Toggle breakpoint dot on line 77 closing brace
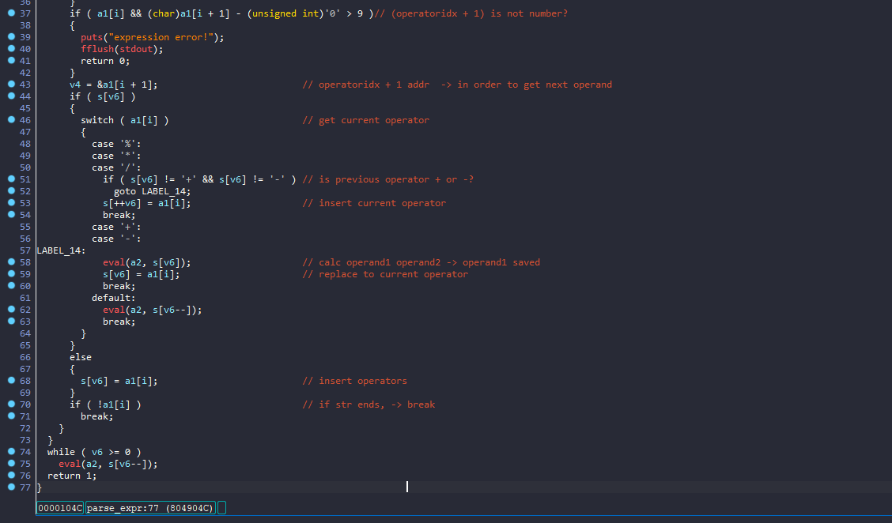Image resolution: width=892 pixels, height=523 pixels. (x=11, y=487)
